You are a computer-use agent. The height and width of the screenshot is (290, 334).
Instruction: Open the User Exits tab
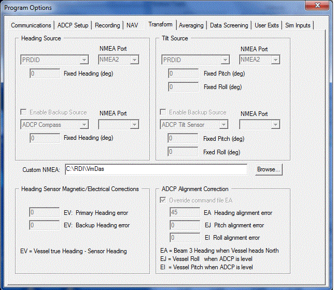tap(267, 25)
